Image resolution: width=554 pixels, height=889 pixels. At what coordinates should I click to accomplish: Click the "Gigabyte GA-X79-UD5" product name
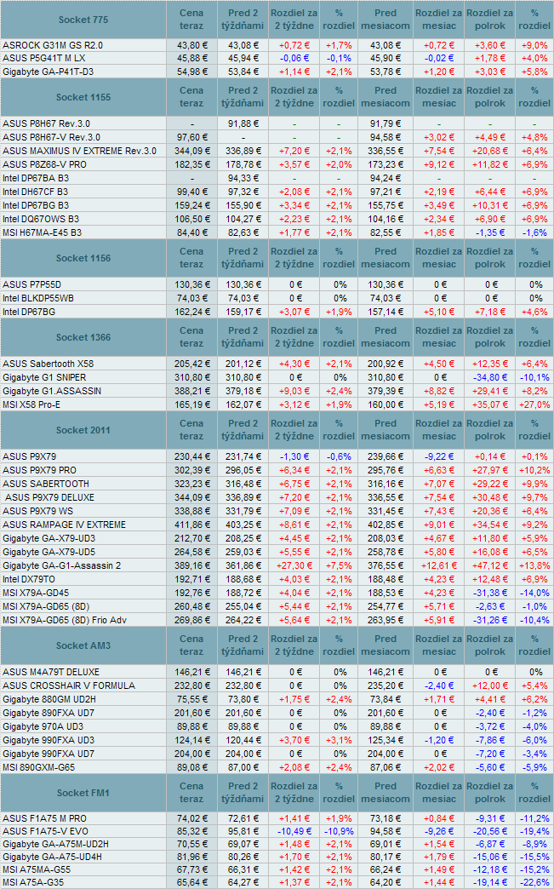[49, 552]
